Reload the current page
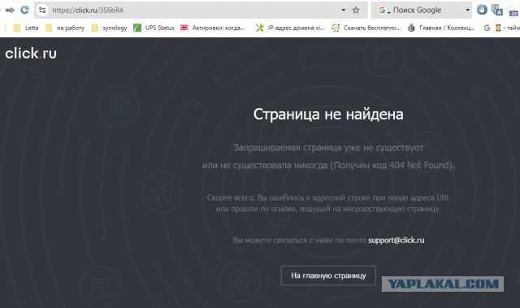 tap(25, 10)
